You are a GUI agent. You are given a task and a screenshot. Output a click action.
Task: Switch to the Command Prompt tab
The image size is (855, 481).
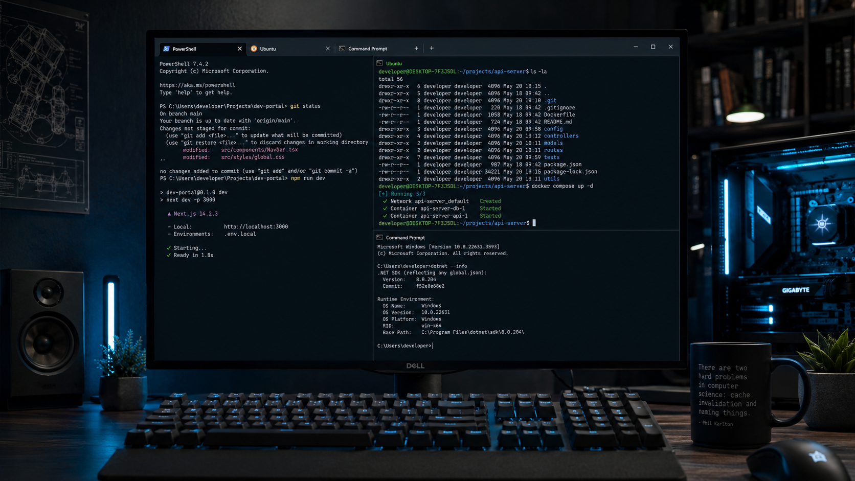(378, 49)
